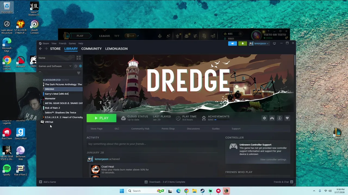Screen dimensions: 348x195
Task: Open the DREDGE Community Hub link
Action: tap(140, 129)
